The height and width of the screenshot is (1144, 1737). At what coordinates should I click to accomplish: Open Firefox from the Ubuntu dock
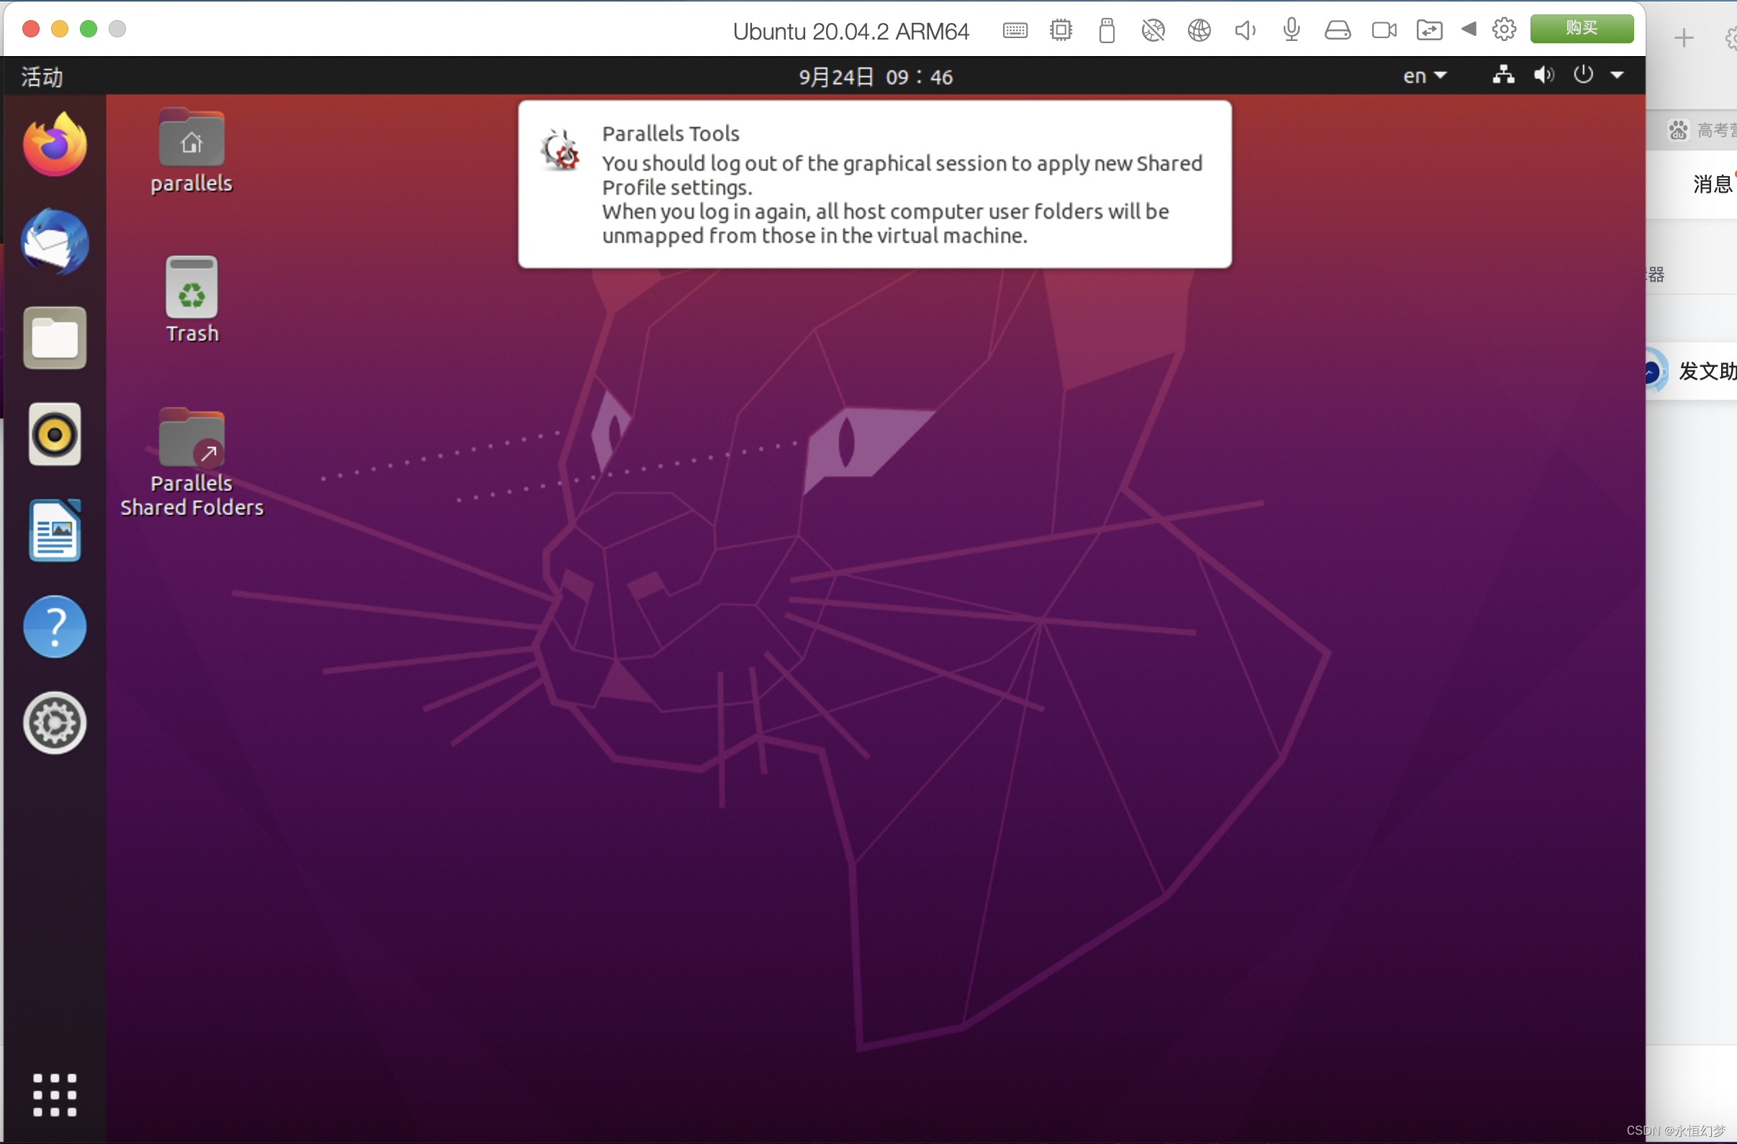(55, 145)
